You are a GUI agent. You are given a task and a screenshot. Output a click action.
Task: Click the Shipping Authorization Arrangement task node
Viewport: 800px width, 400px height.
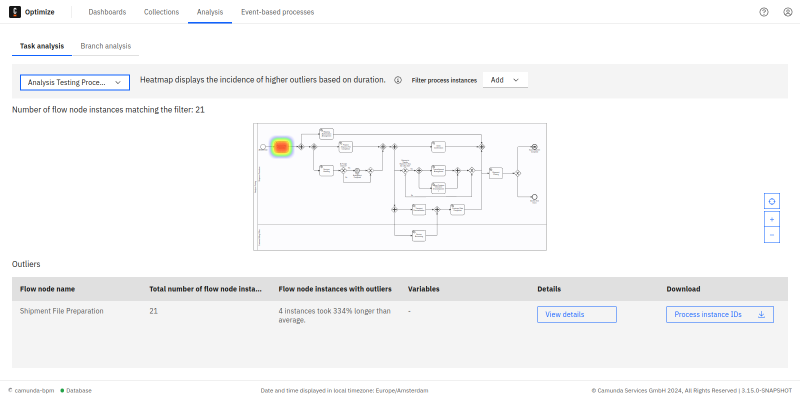pyautogui.click(x=326, y=133)
